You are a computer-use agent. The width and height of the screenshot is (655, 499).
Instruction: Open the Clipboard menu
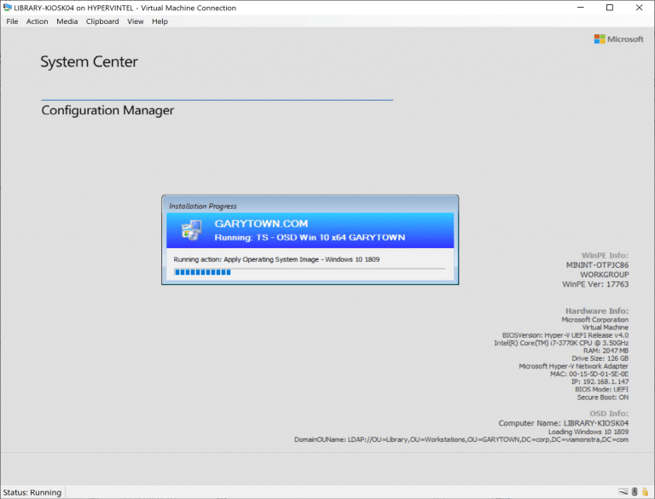coord(102,21)
